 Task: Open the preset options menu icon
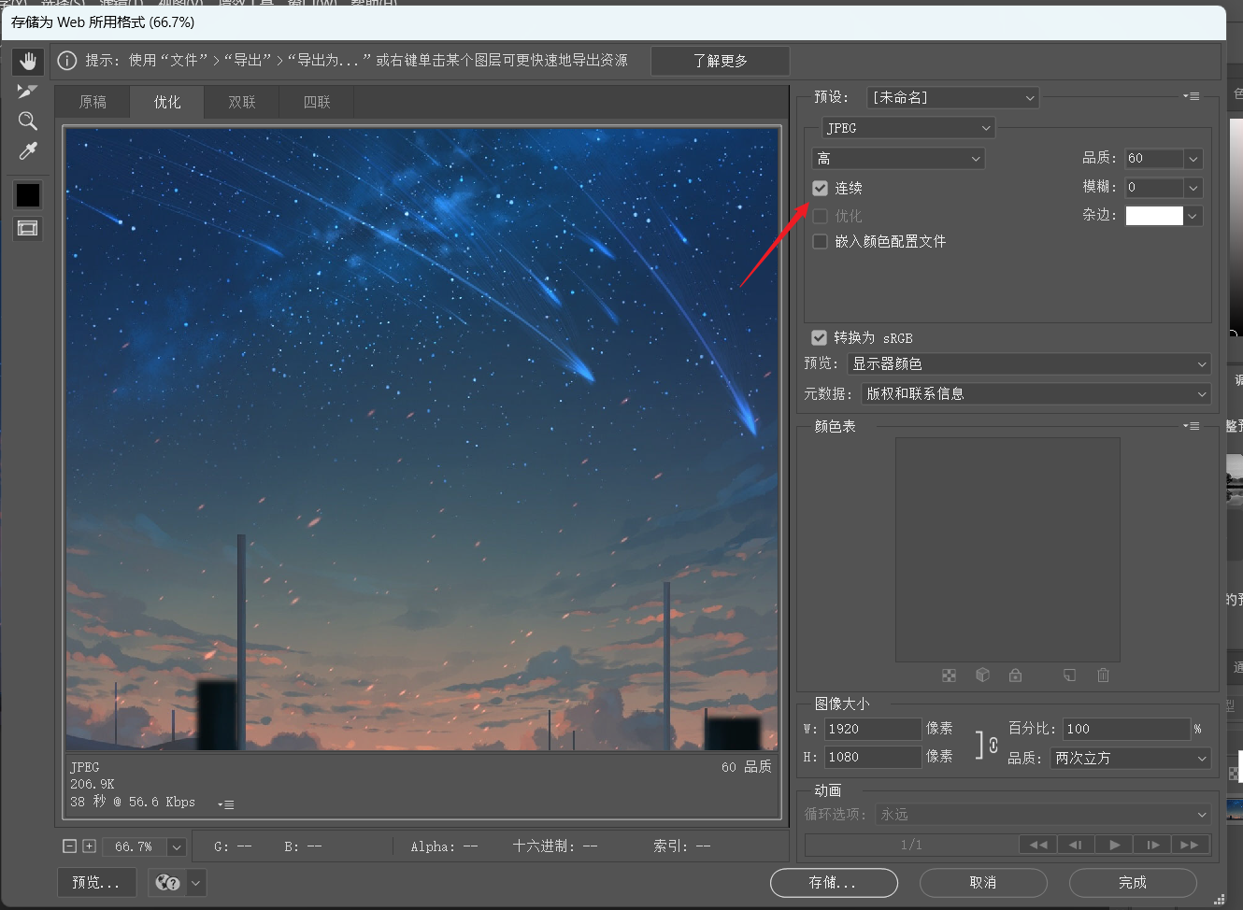(1191, 96)
